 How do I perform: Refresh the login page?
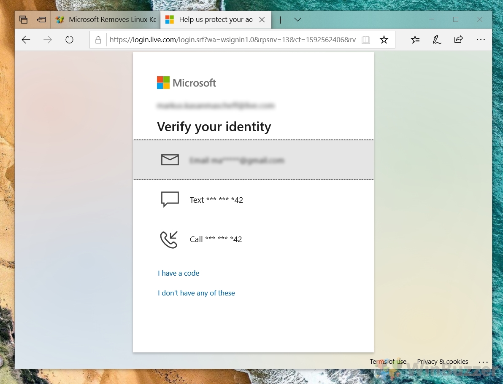tap(69, 40)
